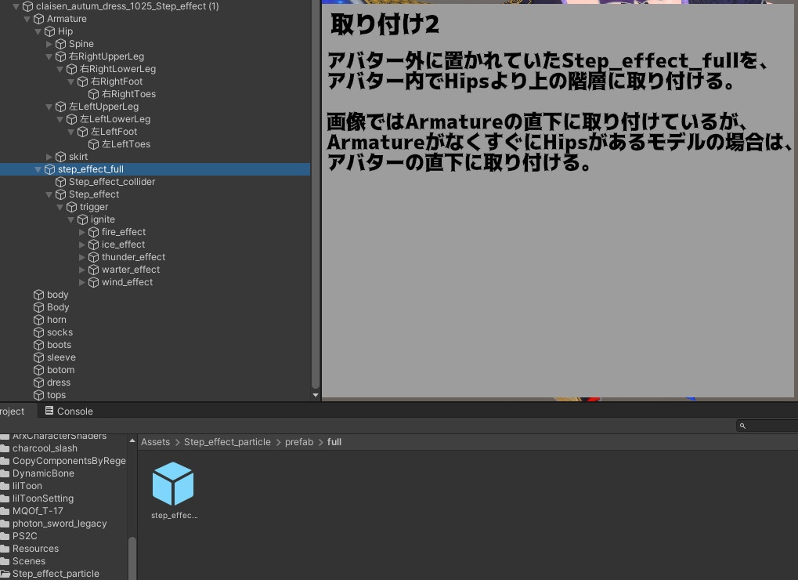The width and height of the screenshot is (798, 580).
Task: Collapse the step_effect_full disclosure triangle
Action: (x=38, y=169)
